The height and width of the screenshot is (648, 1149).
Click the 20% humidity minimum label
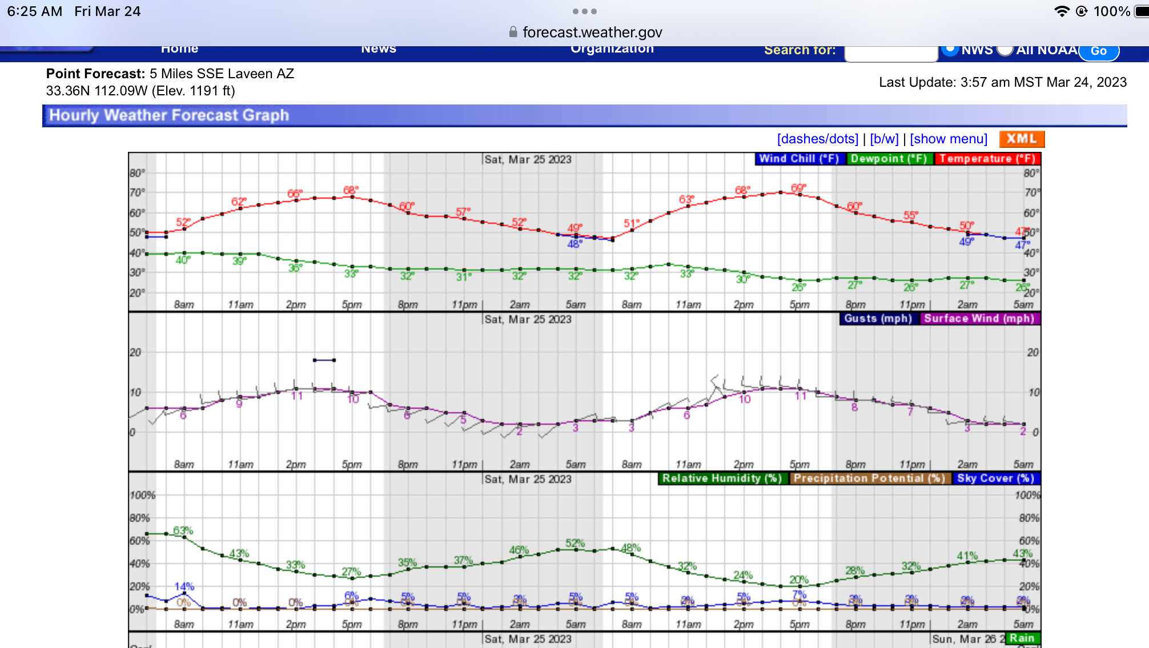tap(799, 579)
